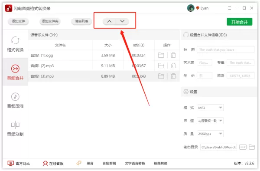Select the 音频分割 sidebar item
Viewport: 260px width, 171px height.
15,128
